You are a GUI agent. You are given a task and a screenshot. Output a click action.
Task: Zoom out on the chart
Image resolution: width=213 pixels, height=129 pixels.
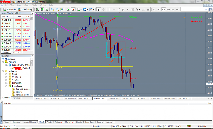(x=57, y=10)
